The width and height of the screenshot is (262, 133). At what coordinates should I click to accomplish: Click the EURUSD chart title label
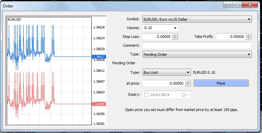coord(14,20)
